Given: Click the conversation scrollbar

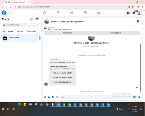Looking at the screenshot, I should (x=140, y=67).
